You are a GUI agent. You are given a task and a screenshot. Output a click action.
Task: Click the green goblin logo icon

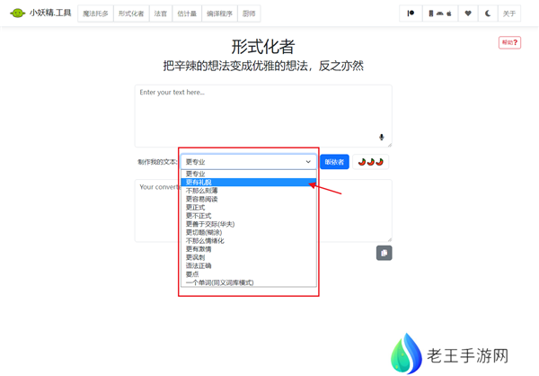[17, 13]
